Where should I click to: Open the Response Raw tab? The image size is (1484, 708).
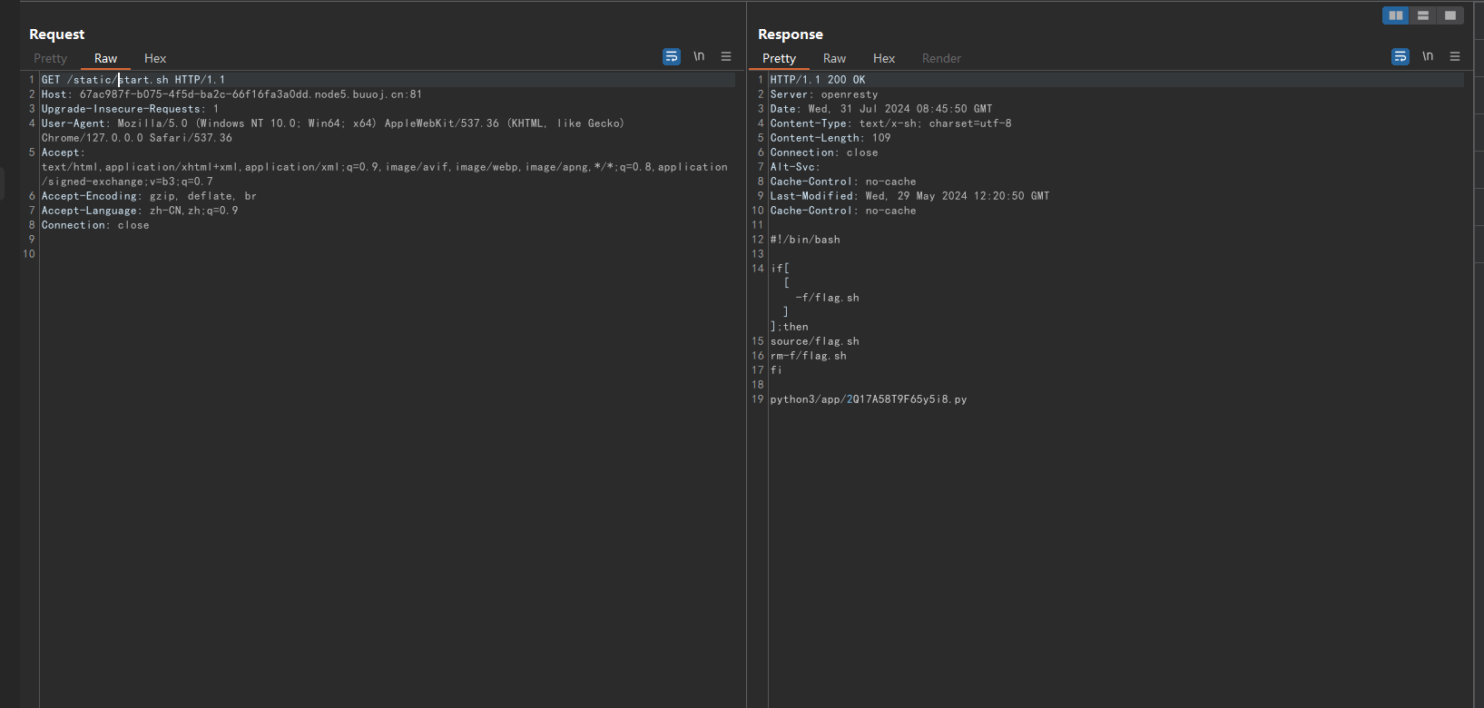pyautogui.click(x=834, y=58)
